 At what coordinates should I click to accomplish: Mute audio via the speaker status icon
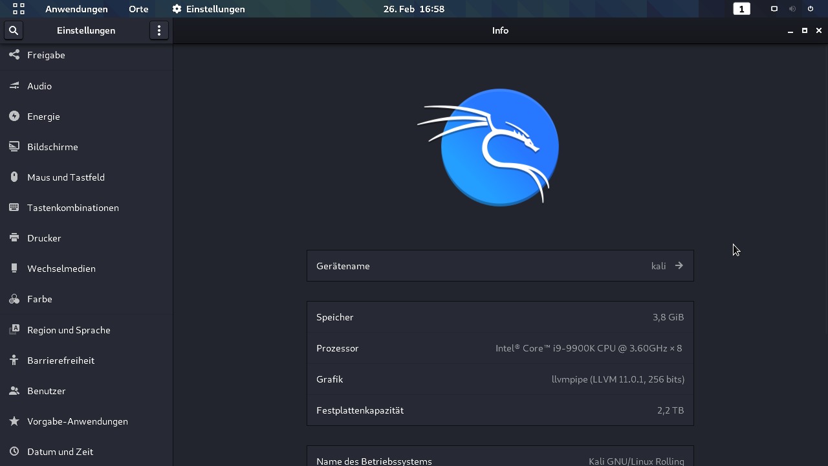click(792, 8)
